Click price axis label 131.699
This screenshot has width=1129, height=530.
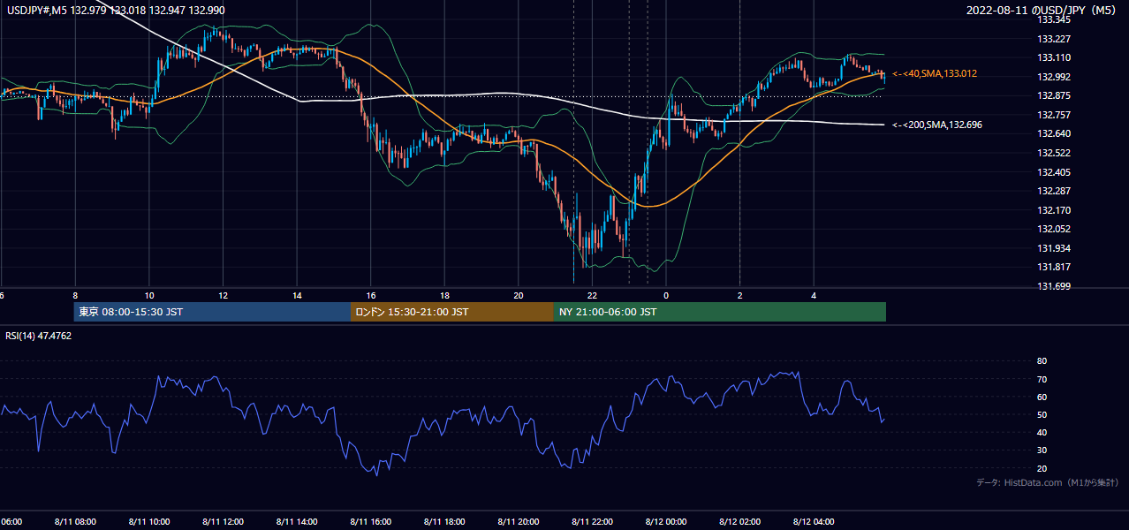pos(1053,286)
